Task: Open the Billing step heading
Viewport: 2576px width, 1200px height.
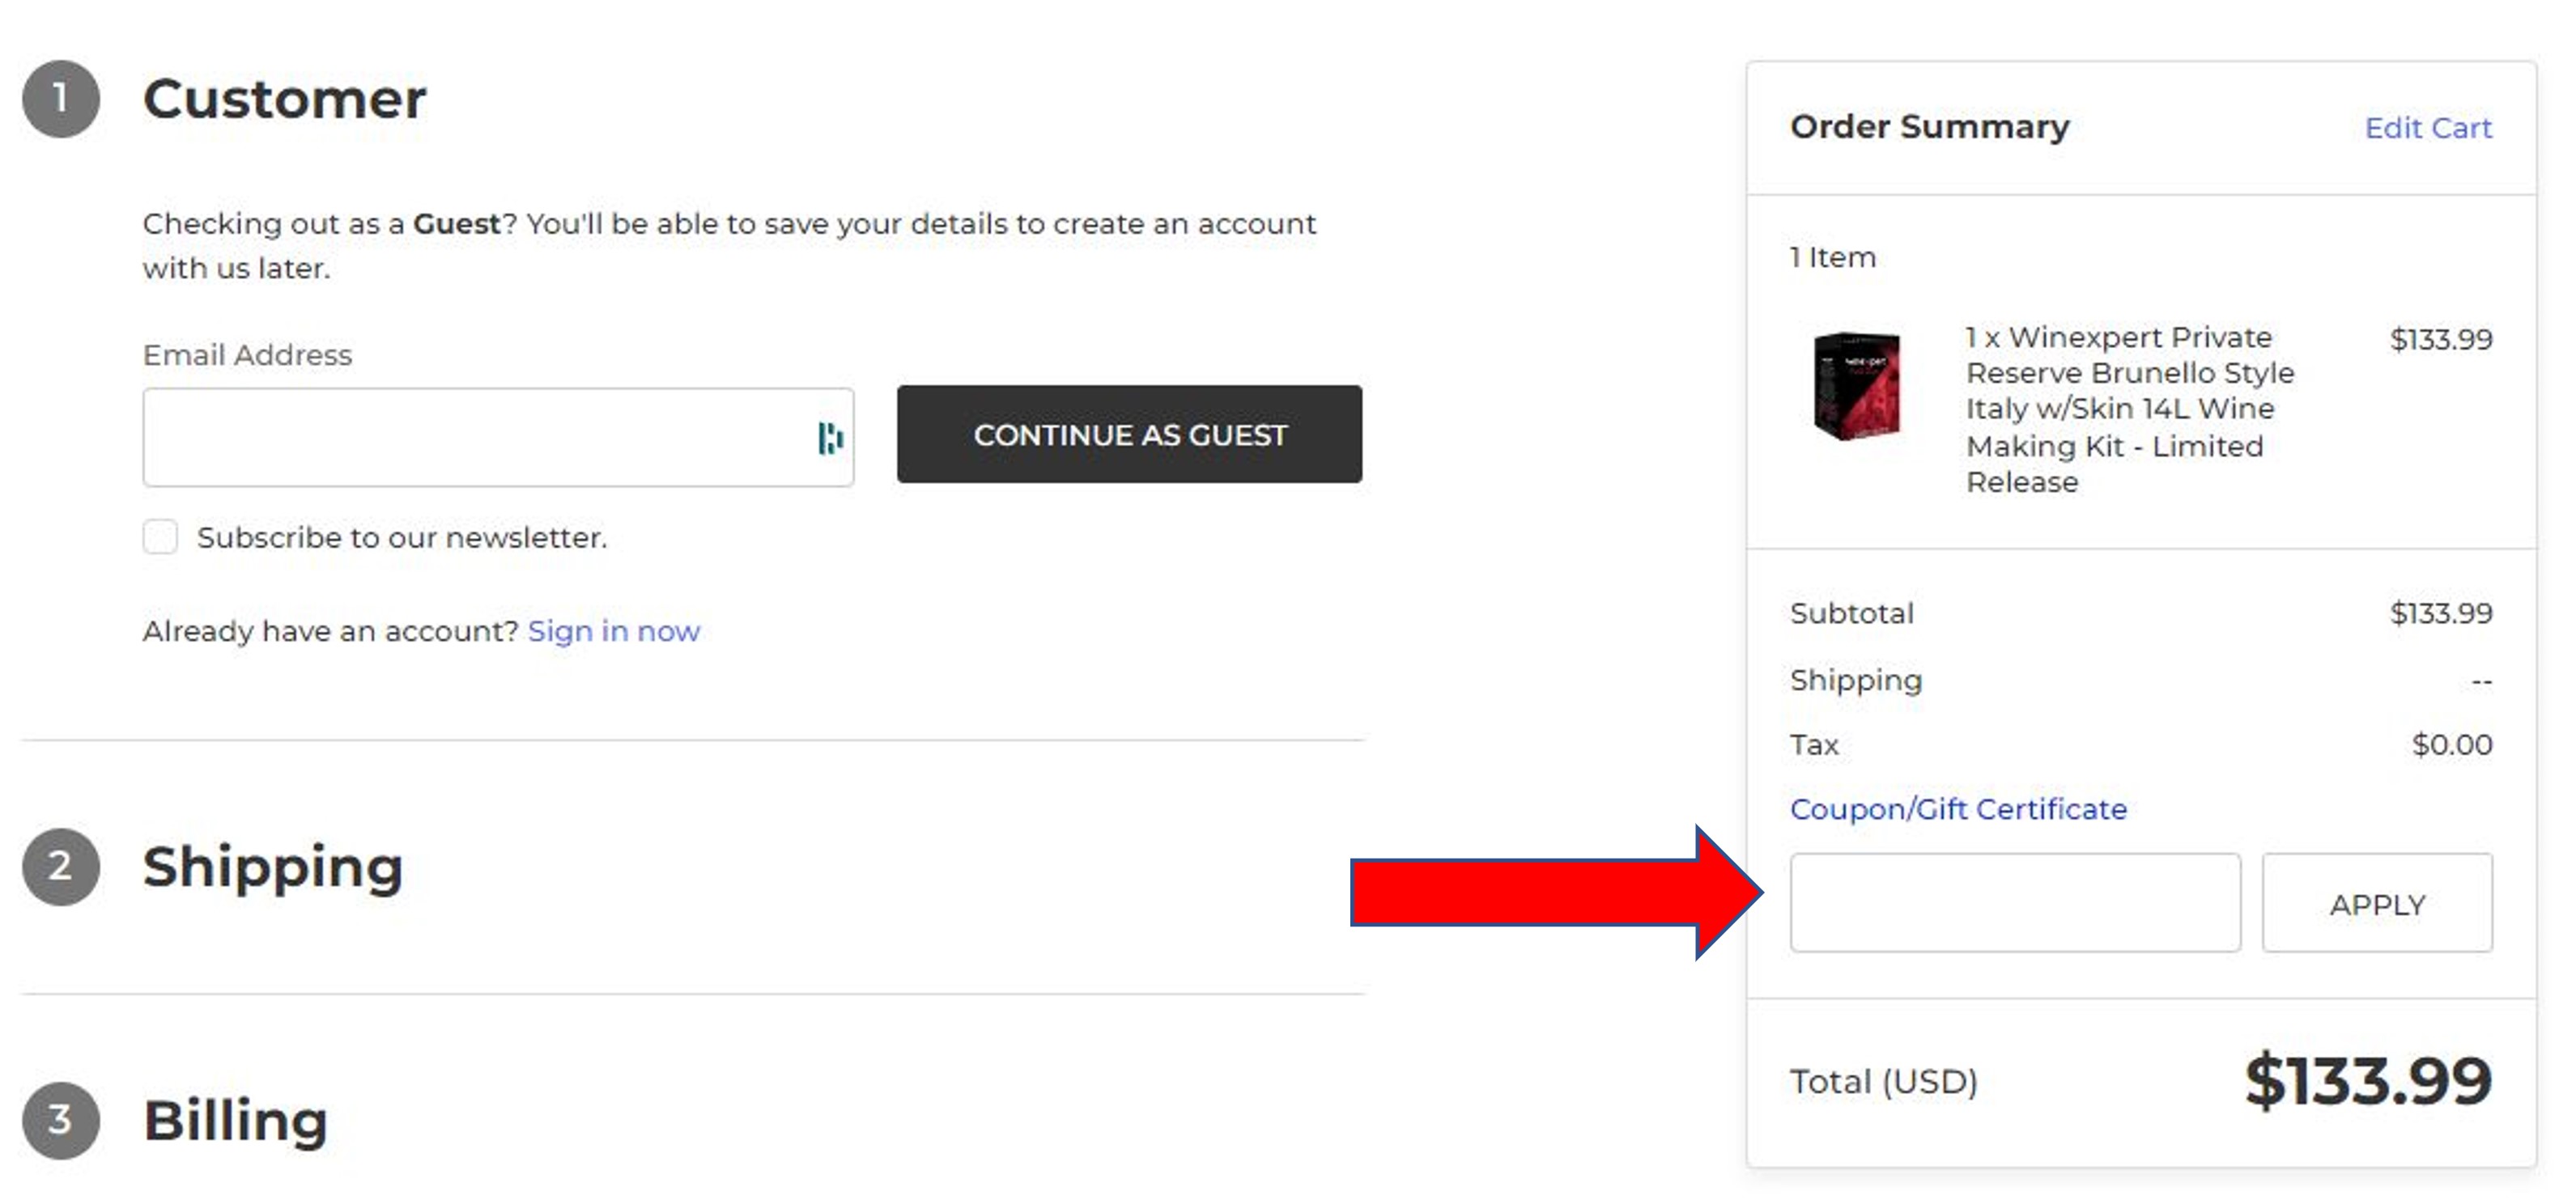Action: click(236, 1120)
